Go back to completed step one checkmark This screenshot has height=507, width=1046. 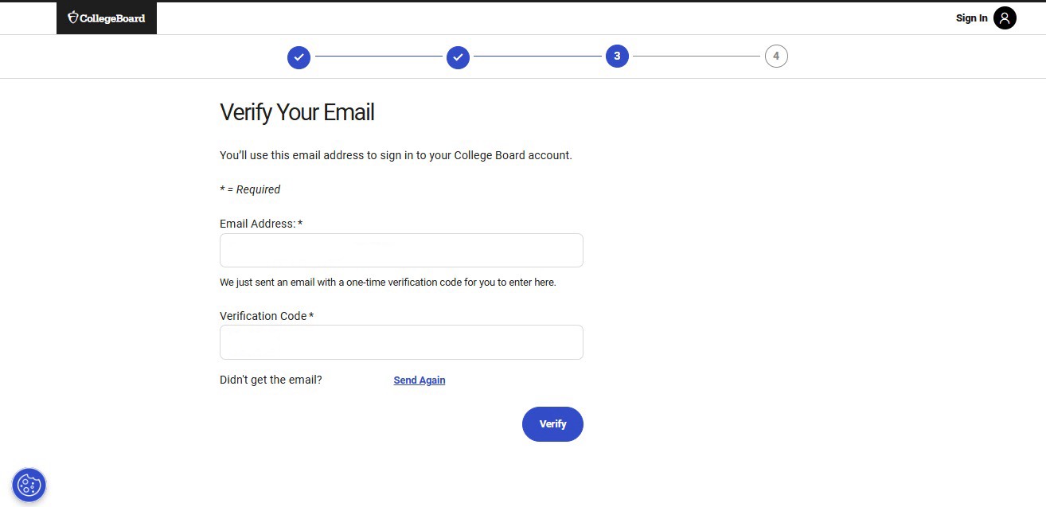tap(299, 57)
